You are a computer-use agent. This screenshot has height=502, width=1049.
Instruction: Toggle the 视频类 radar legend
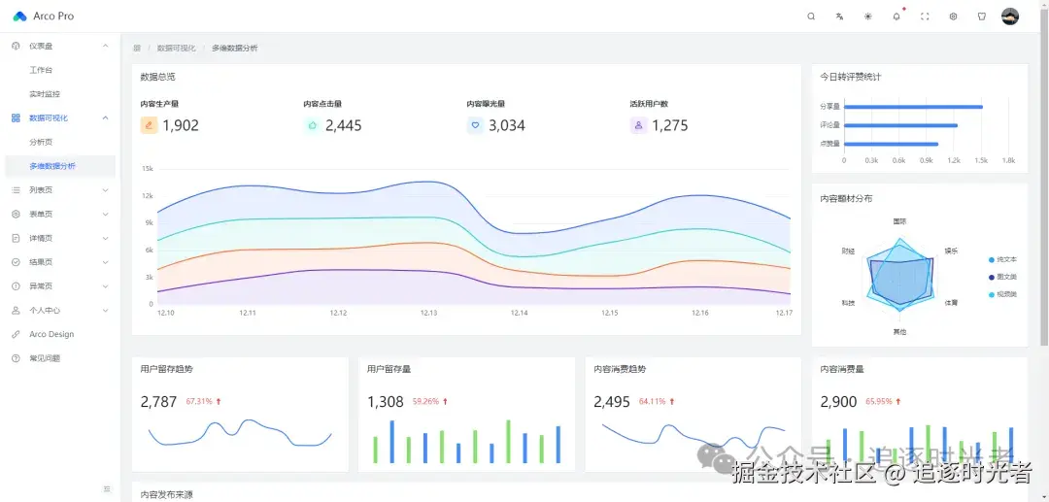tap(1002, 294)
